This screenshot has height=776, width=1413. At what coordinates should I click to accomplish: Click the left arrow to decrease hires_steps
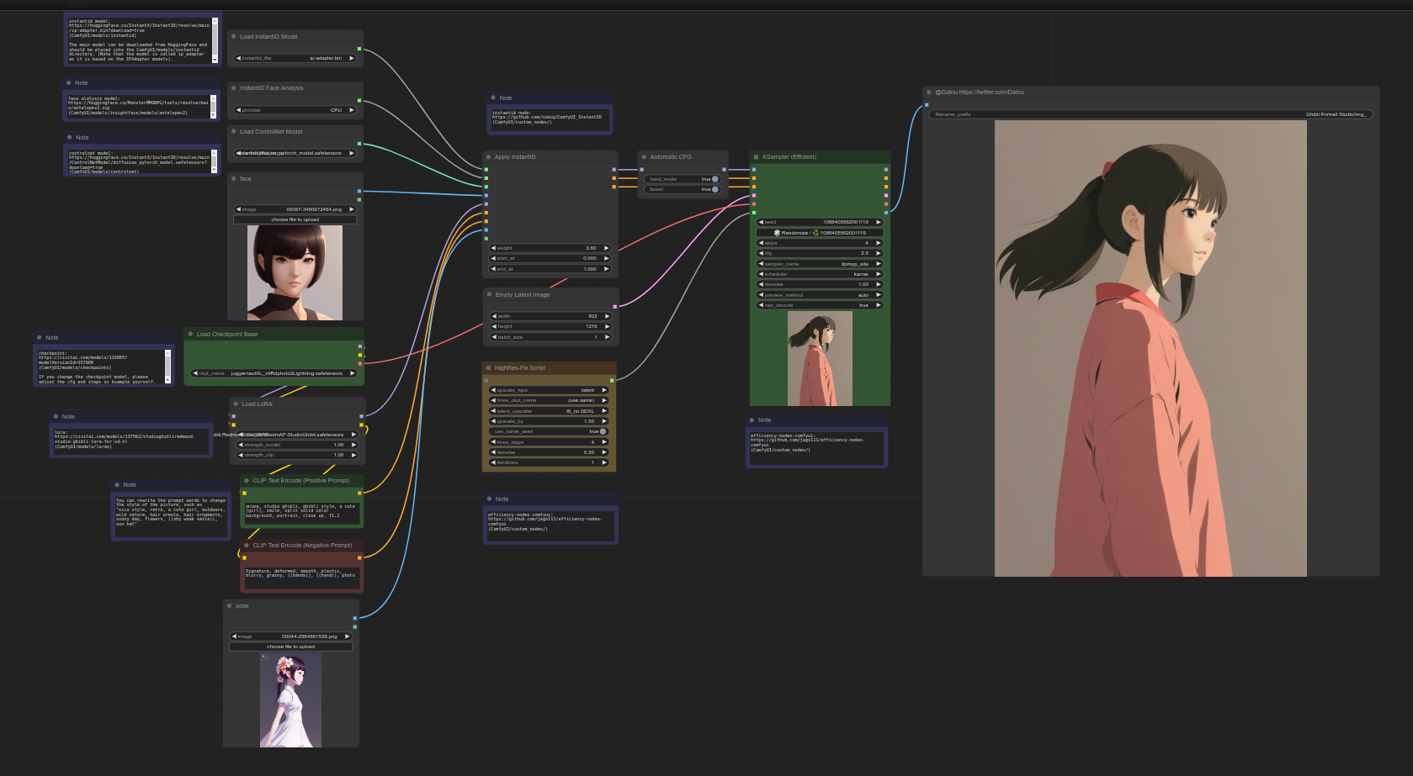(x=493, y=442)
